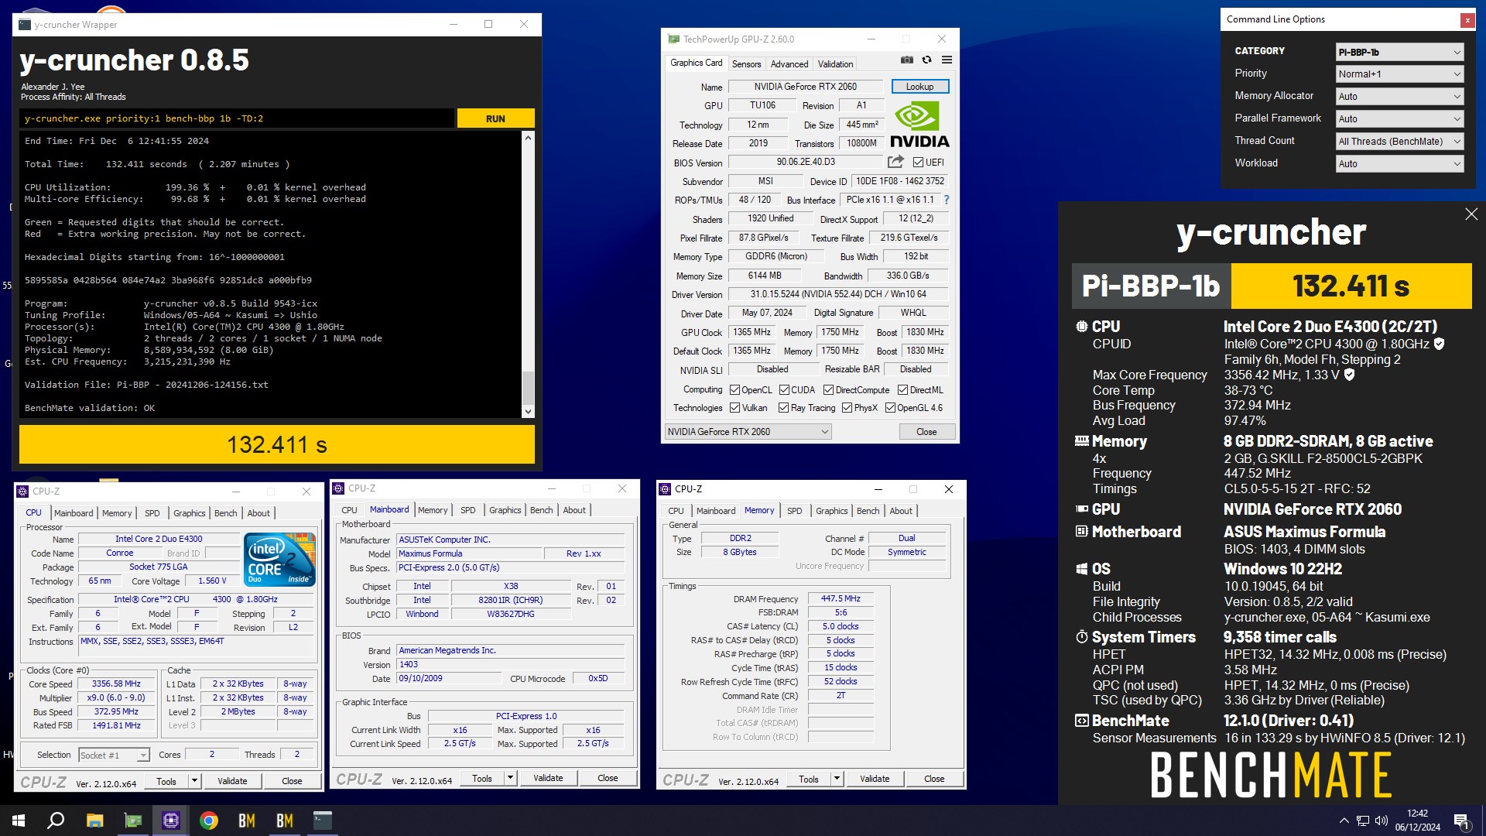This screenshot has height=836, width=1486.
Task: Click the volume speaker tray icon
Action: (1382, 821)
